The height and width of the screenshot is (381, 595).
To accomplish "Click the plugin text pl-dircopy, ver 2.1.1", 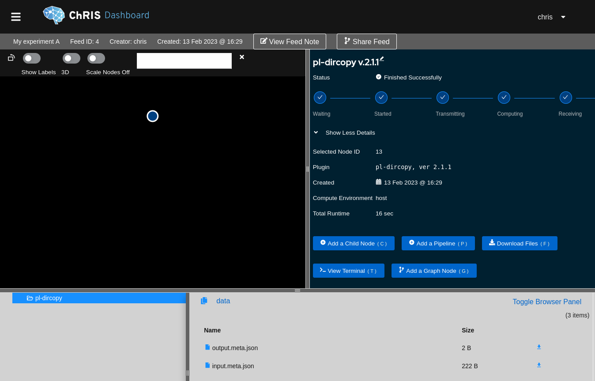I will (414, 167).
